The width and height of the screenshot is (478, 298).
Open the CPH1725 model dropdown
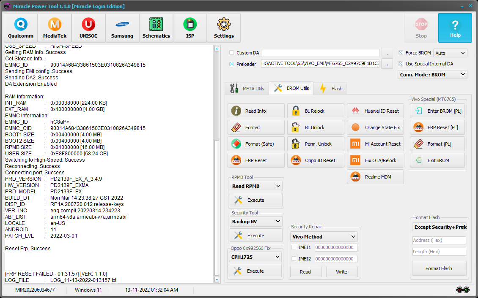255,257
